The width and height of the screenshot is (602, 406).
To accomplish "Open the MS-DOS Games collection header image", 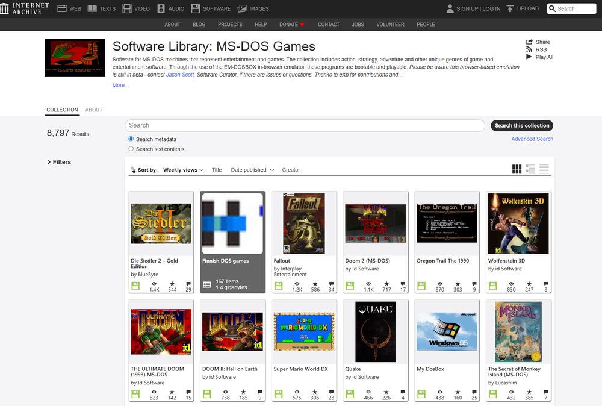I will click(x=75, y=57).
